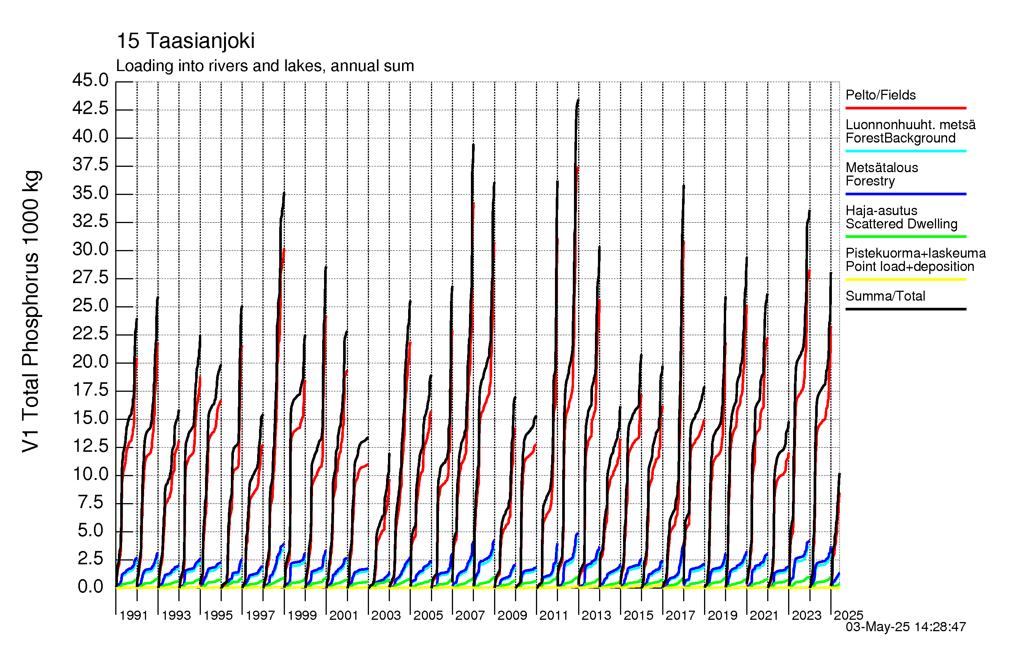Click the x-axis year label 2021

[764, 615]
